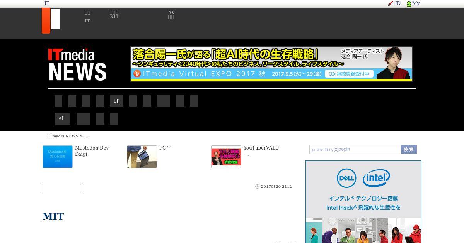Click the pencil icon beside ID
The width and height of the screenshot is (464, 243).
click(x=391, y=3)
